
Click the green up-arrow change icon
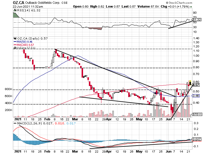(191, 7)
